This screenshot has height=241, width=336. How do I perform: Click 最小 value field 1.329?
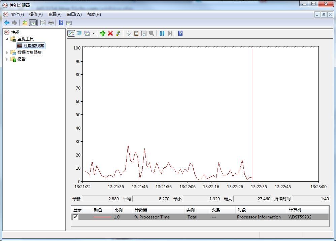(x=202, y=199)
